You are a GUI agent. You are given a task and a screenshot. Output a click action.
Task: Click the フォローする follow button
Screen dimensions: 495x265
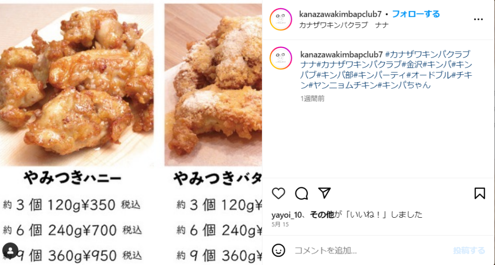pyautogui.click(x=416, y=14)
